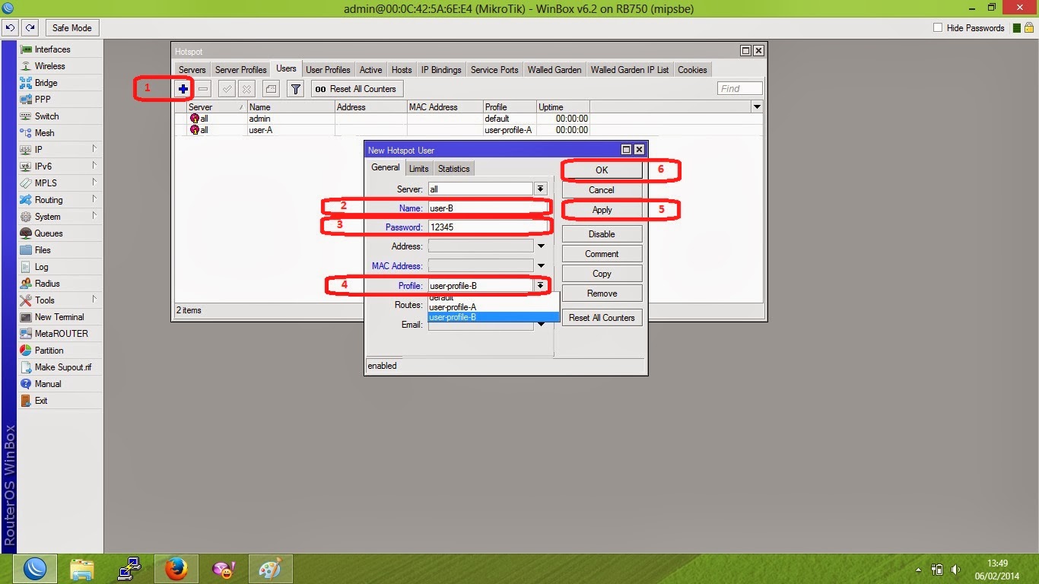Click the Find search box

click(x=739, y=89)
